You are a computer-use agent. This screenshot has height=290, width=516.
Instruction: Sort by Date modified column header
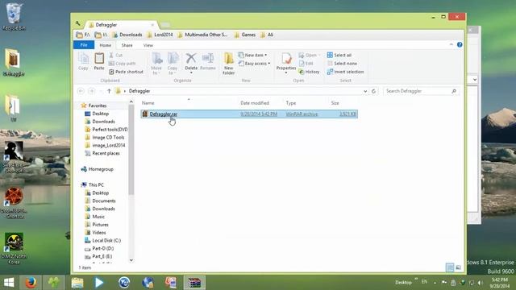tap(255, 103)
